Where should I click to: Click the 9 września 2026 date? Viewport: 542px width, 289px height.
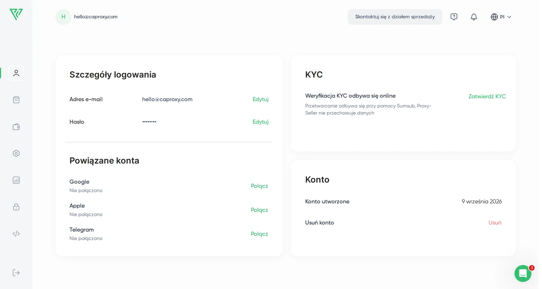click(482, 201)
